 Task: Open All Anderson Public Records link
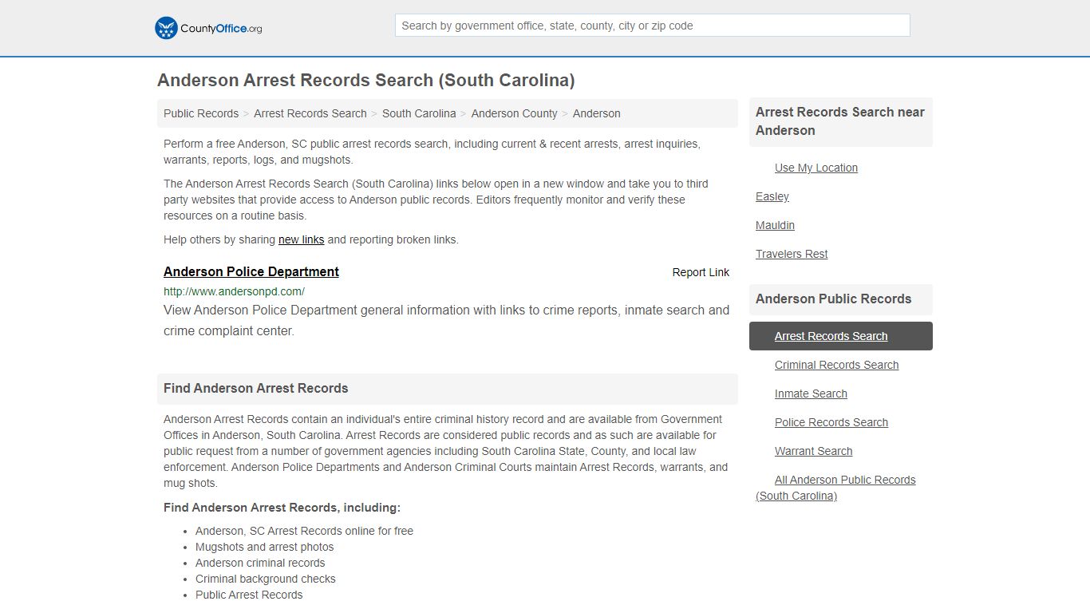(x=835, y=488)
